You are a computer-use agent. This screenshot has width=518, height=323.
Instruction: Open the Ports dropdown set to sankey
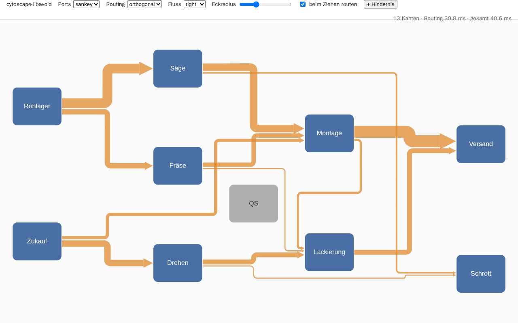click(x=86, y=4)
